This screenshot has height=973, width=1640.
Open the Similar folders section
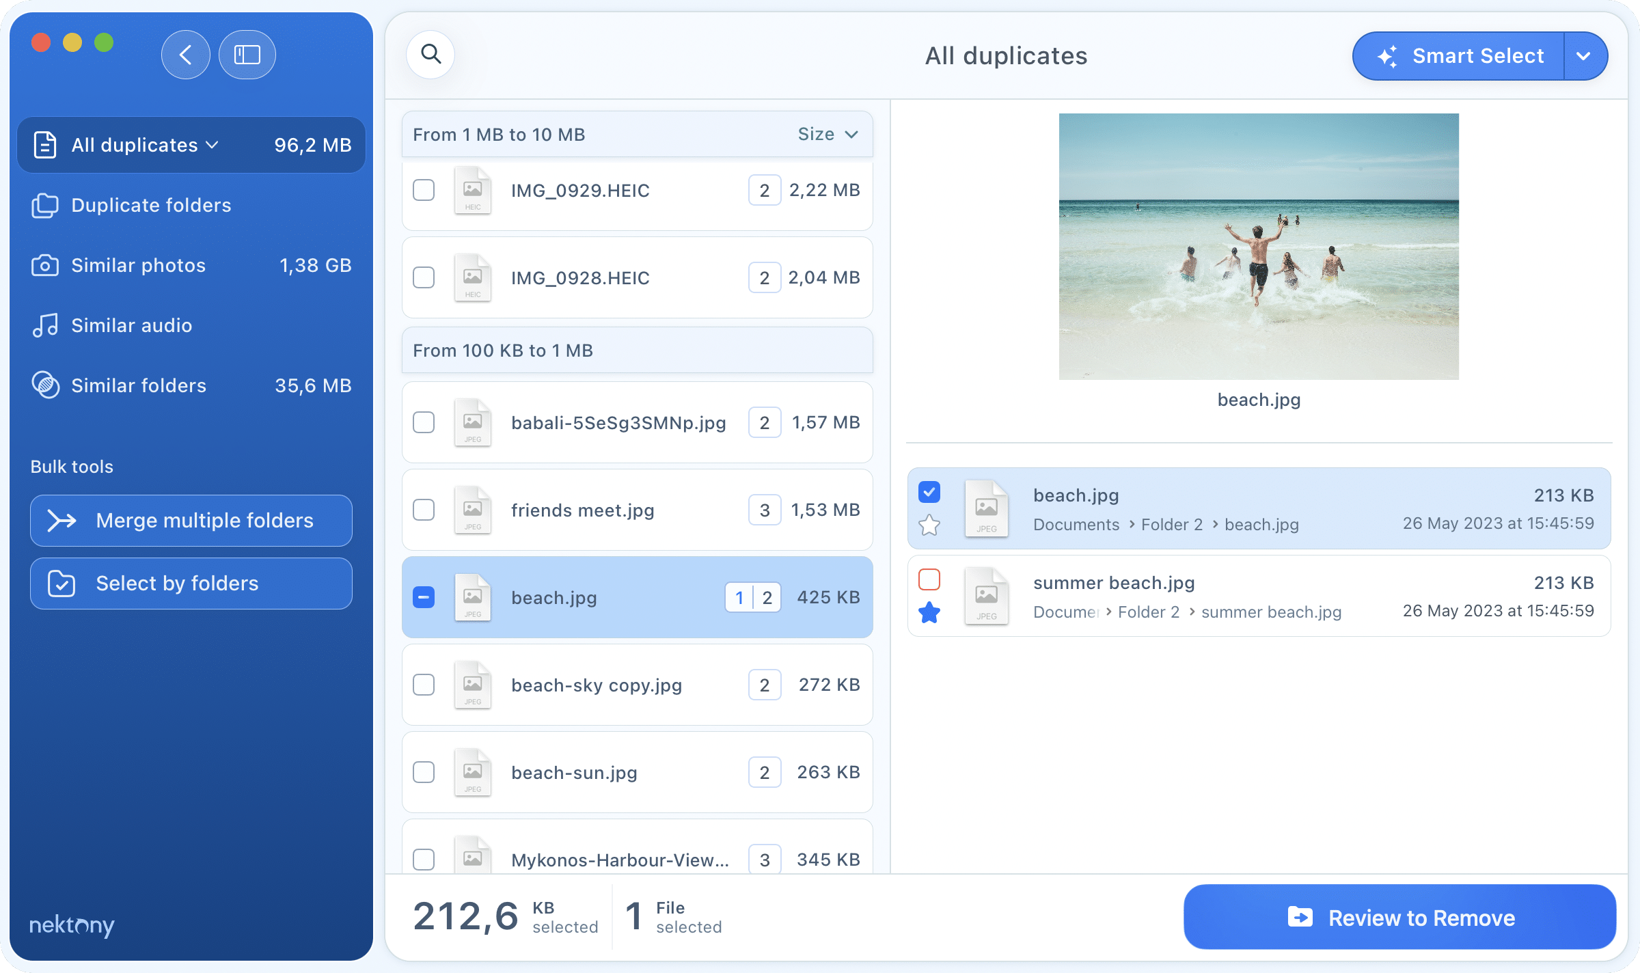[x=138, y=385]
